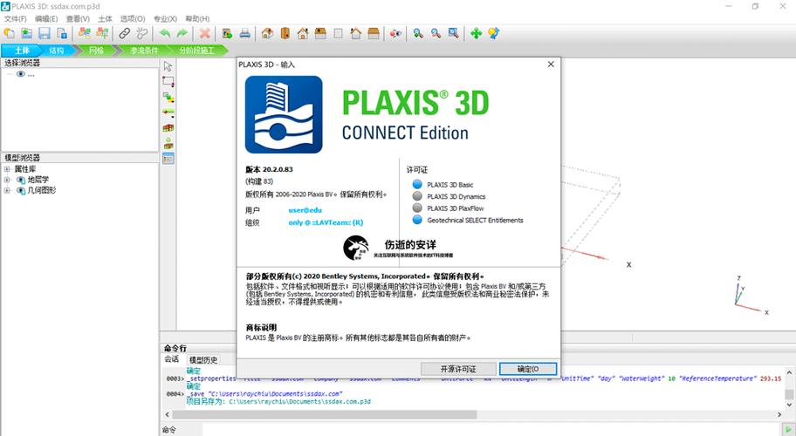Click the import soil with green arrow icon

168,143
